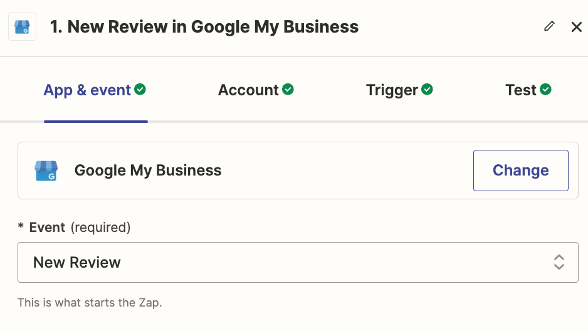Click the storefront icon beside the Change button

point(46,171)
